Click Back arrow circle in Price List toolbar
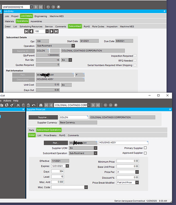The height and width of the screenshot is (205, 176). coord(105,105)
